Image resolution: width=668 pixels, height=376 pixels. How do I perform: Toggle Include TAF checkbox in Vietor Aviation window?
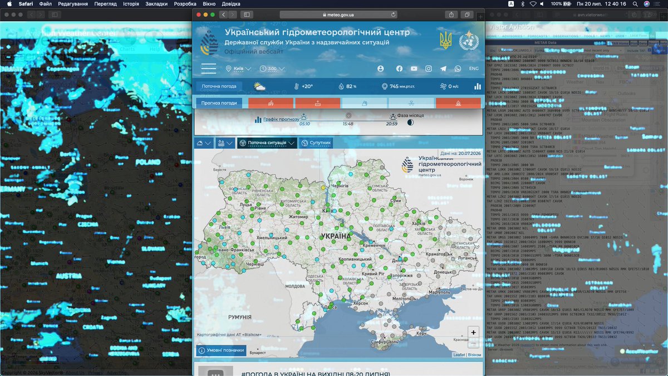coord(649,50)
